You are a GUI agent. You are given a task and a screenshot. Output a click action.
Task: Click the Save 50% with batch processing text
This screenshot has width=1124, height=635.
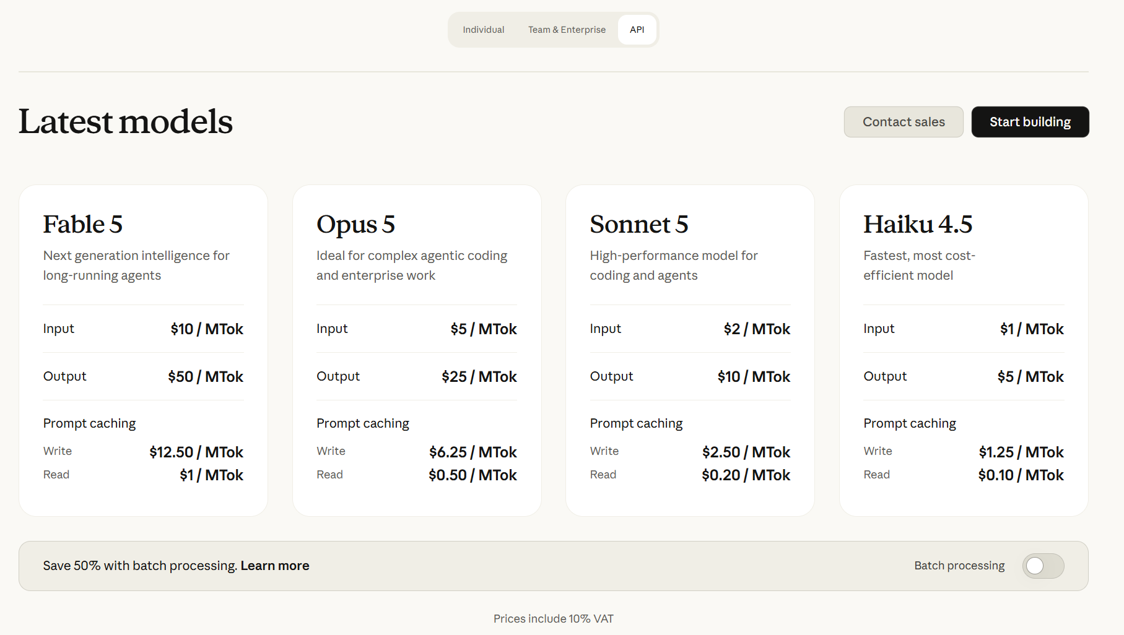tap(140, 566)
